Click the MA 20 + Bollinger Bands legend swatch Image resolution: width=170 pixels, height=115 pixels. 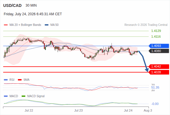coord(6,25)
